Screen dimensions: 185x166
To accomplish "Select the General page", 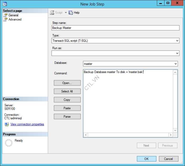I will click(x=13, y=15).
